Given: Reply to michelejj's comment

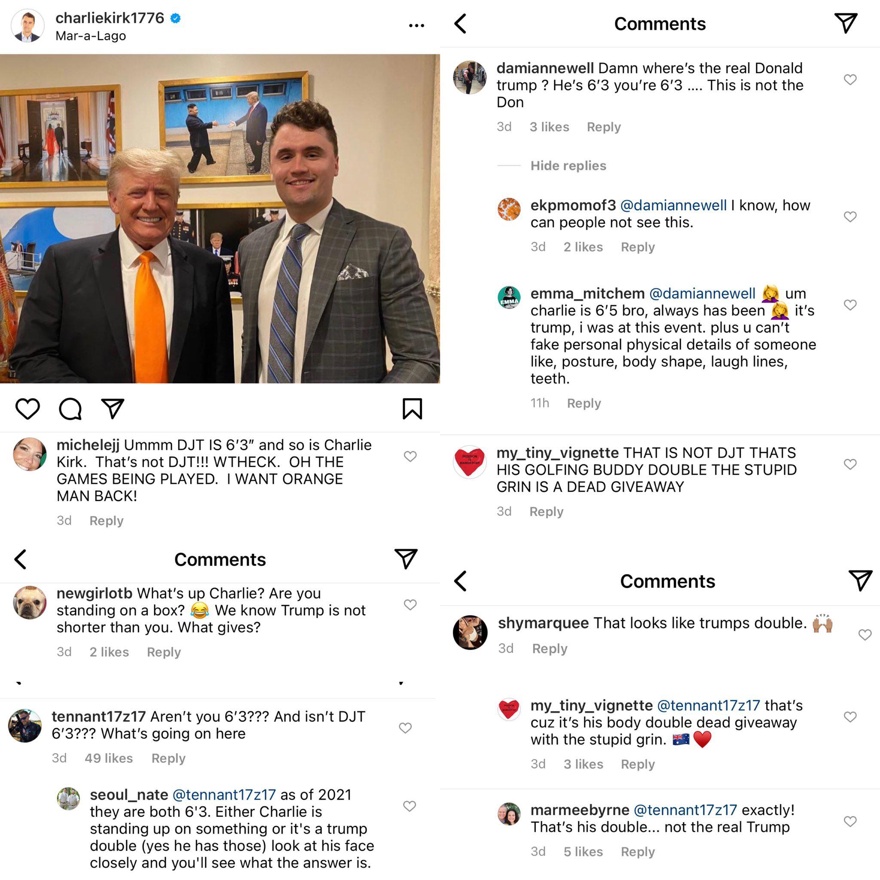Looking at the screenshot, I should coord(107,521).
